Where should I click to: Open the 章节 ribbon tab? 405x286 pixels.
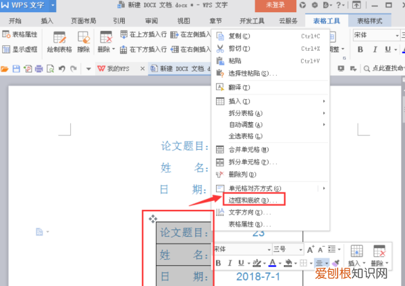[216, 21]
